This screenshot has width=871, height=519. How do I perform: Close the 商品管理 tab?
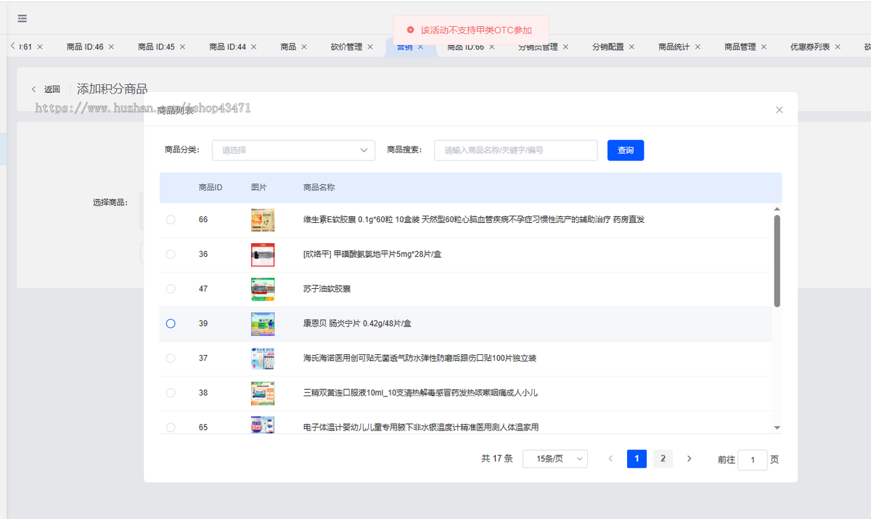tap(764, 46)
